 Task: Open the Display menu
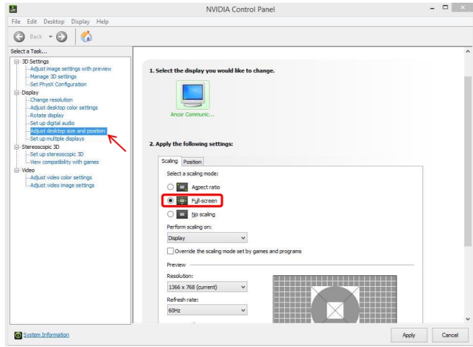81,22
